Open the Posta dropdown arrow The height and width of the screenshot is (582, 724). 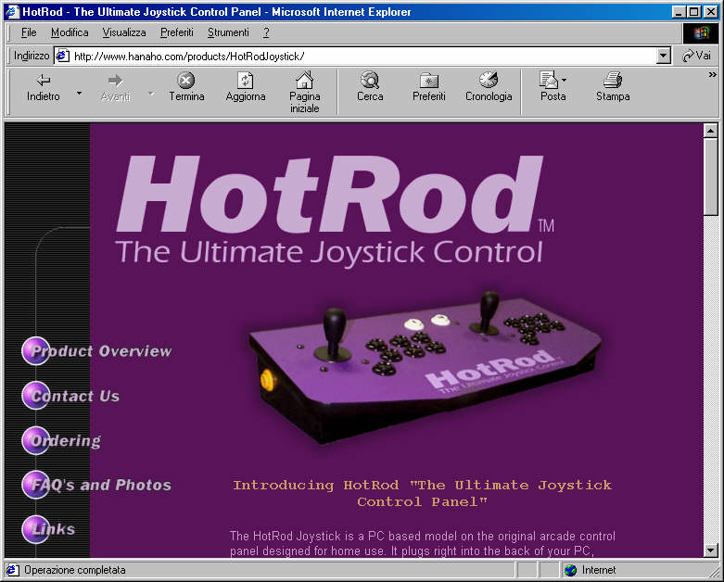564,80
